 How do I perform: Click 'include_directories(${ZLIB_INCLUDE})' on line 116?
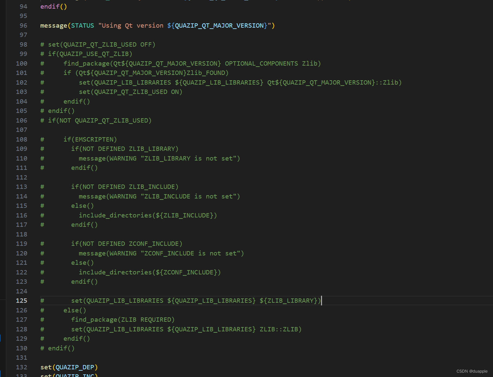[148, 215]
